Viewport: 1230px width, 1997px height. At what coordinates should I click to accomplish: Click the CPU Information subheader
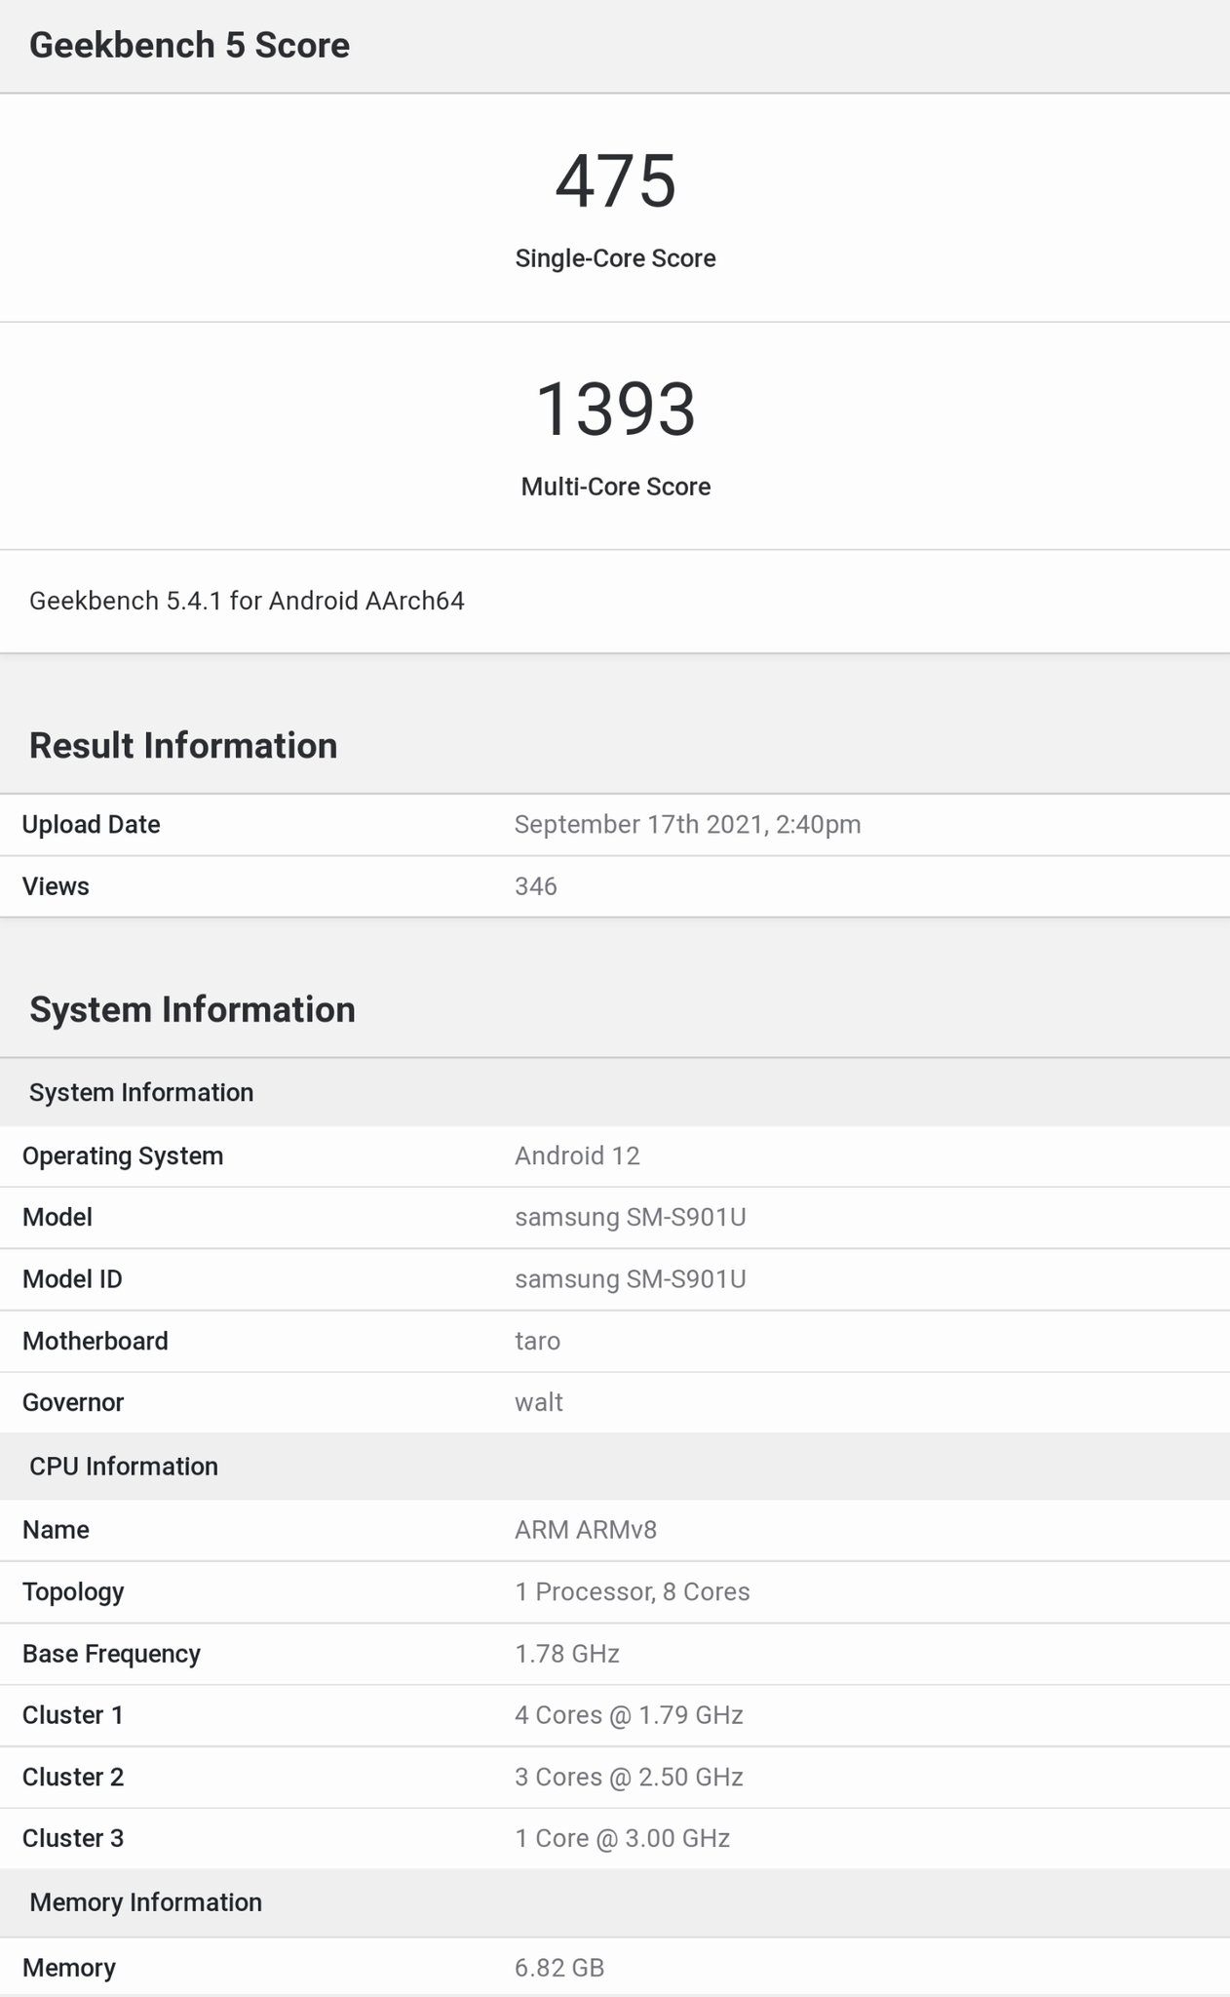point(124,1468)
